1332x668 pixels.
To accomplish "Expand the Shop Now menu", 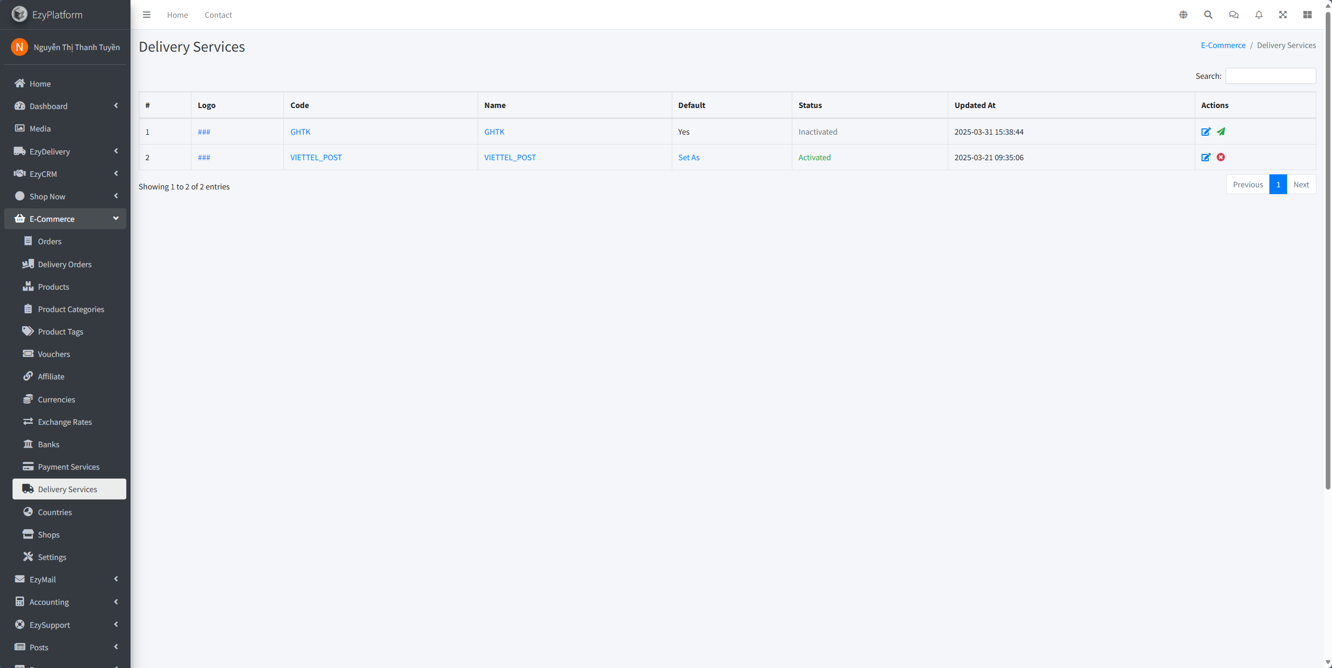I will (65, 196).
